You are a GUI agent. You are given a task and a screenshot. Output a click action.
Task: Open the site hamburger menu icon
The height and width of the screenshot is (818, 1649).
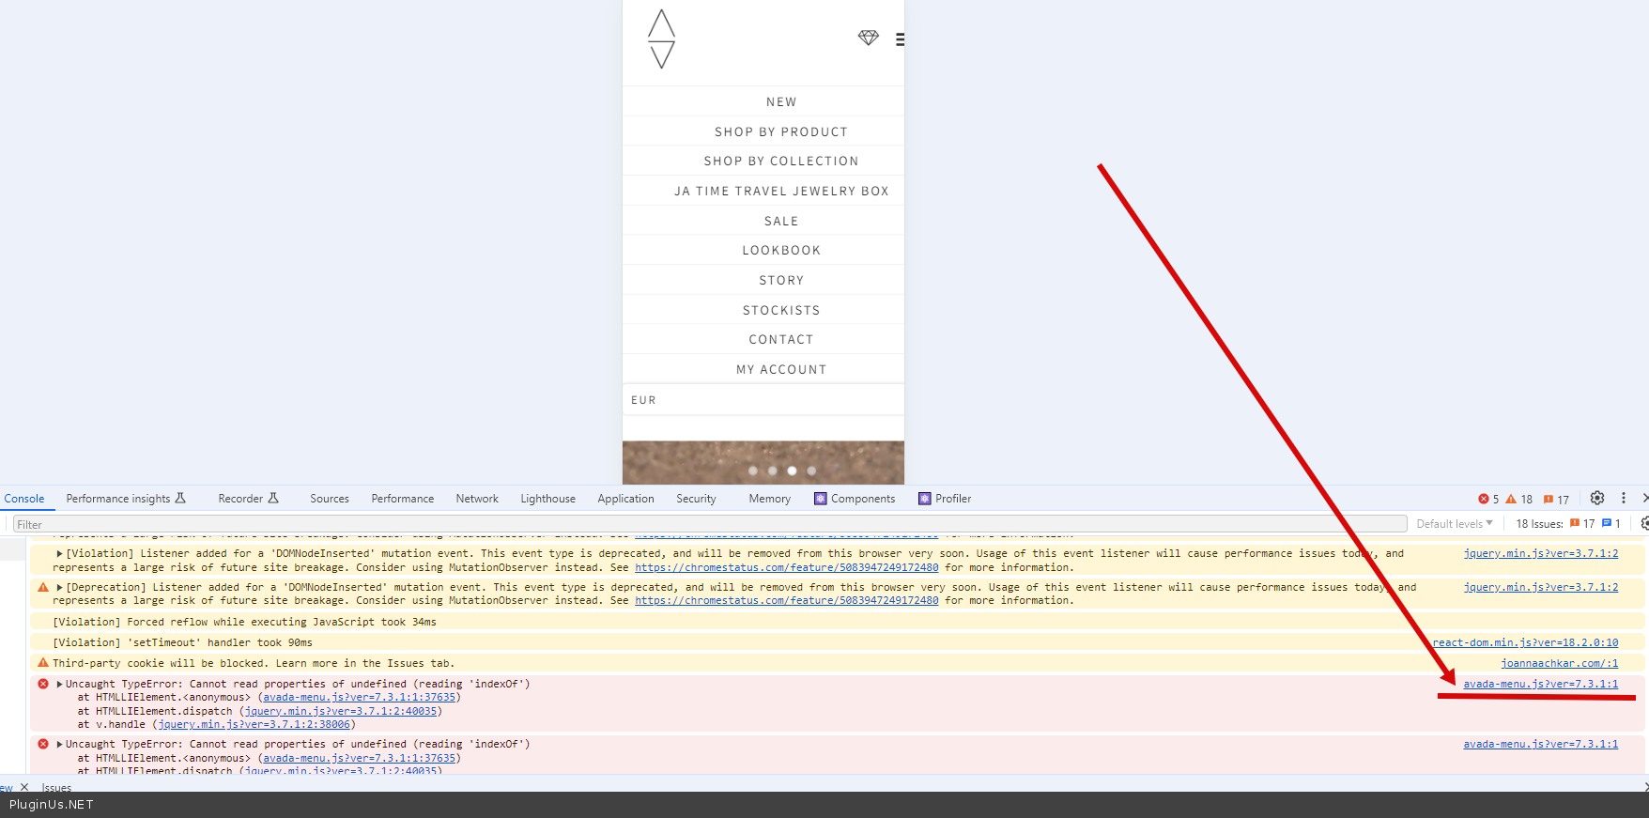tap(900, 39)
